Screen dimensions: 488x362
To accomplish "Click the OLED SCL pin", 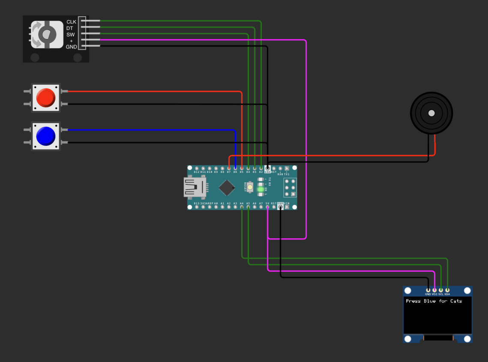I will [x=441, y=290].
